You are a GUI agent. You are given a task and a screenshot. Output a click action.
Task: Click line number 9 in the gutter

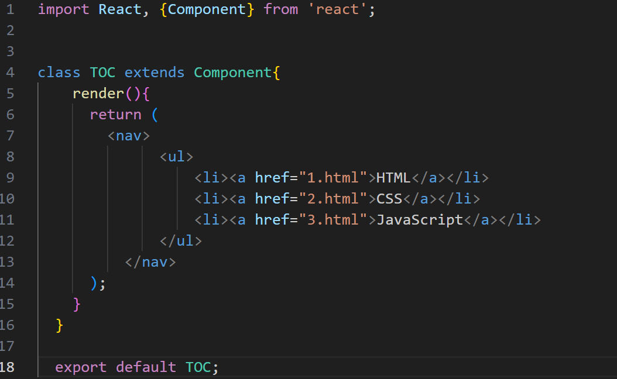coord(10,178)
